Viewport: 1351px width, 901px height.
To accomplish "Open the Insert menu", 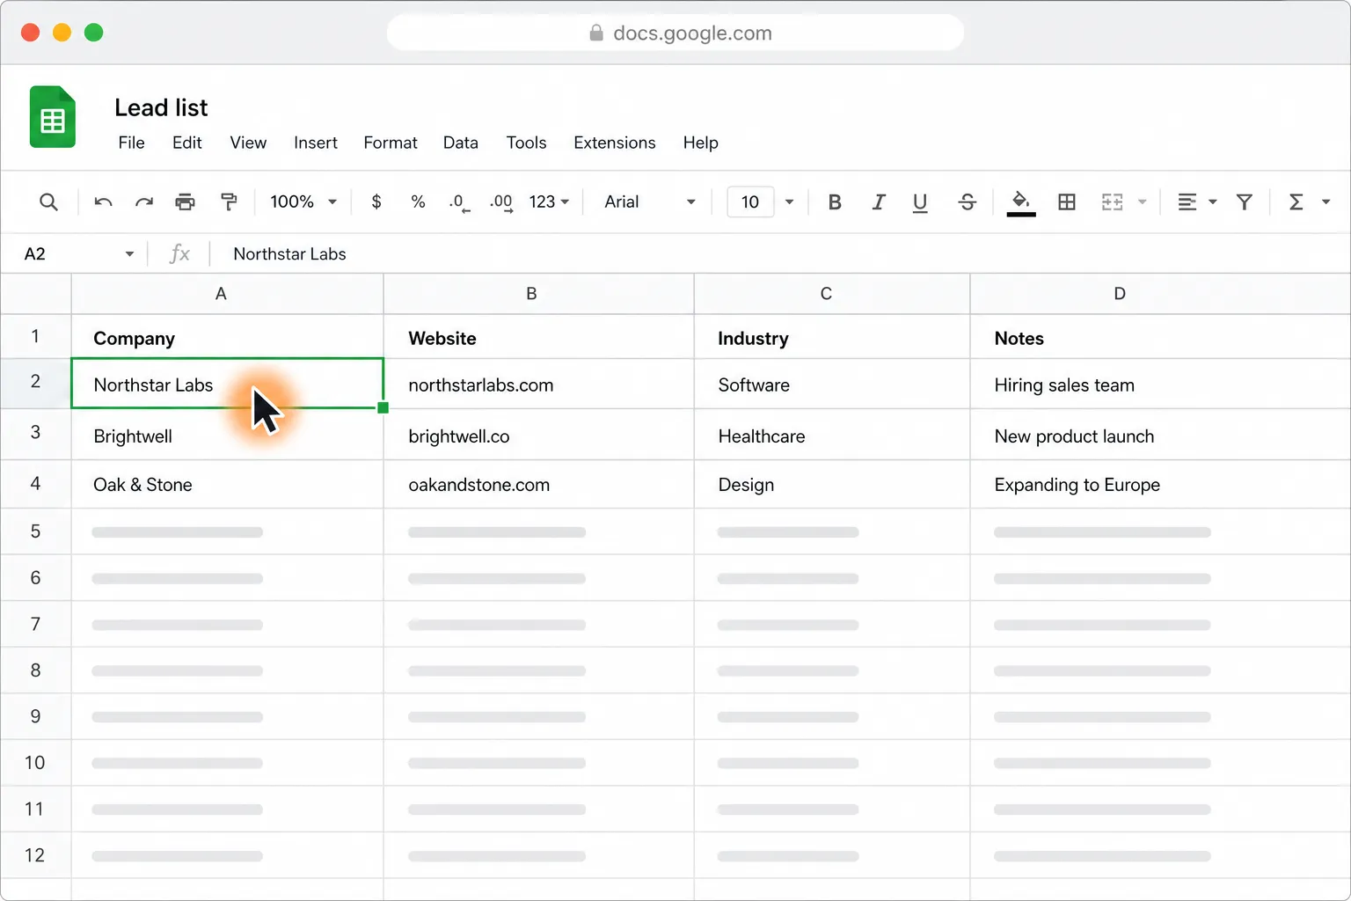I will click(316, 143).
